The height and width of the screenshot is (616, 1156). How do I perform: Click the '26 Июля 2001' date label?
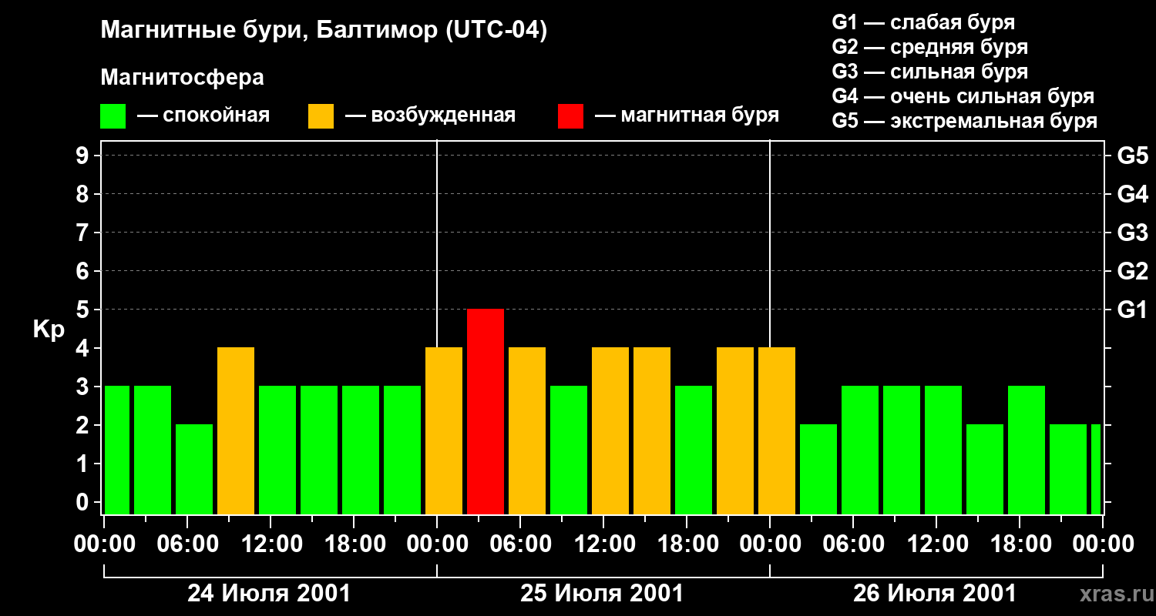[935, 594]
